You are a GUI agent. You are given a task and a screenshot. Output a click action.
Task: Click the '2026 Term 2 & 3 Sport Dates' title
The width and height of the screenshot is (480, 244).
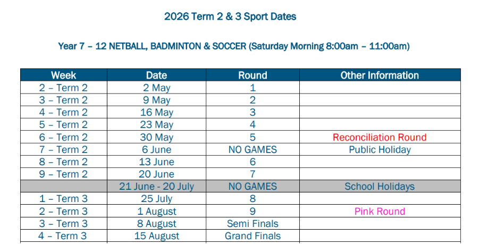pos(230,16)
